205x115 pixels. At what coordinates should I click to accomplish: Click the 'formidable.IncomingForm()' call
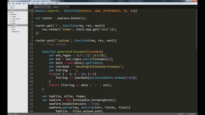click(94, 100)
